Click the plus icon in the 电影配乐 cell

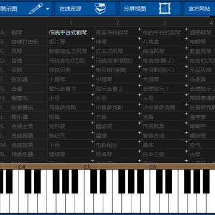click(139, 142)
